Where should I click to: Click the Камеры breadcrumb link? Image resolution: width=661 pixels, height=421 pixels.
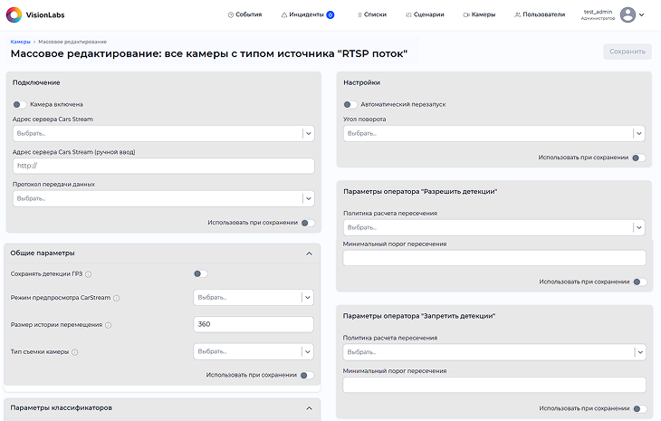[20, 42]
